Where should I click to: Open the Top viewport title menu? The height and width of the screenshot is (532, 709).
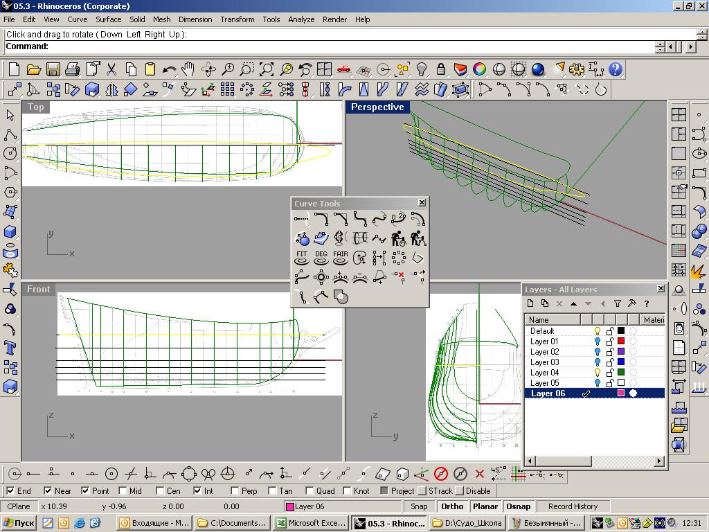pyautogui.click(x=35, y=107)
